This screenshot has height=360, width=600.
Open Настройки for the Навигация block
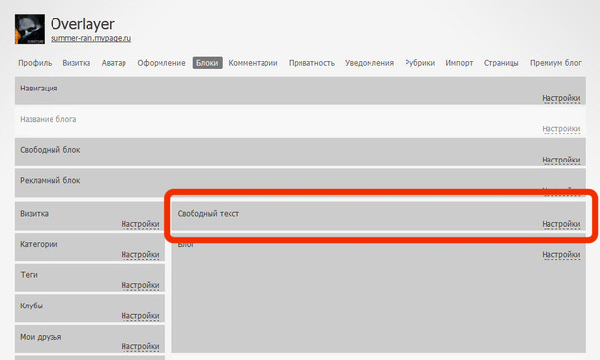click(x=561, y=98)
